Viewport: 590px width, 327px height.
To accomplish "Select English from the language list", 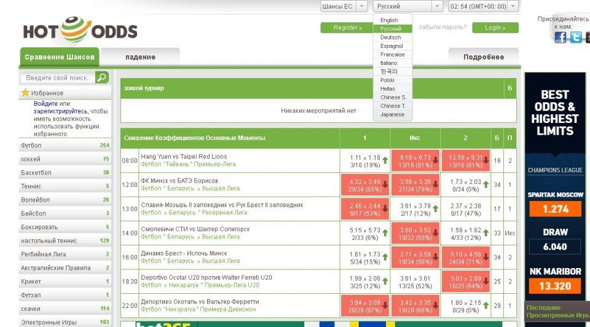I will click(389, 20).
